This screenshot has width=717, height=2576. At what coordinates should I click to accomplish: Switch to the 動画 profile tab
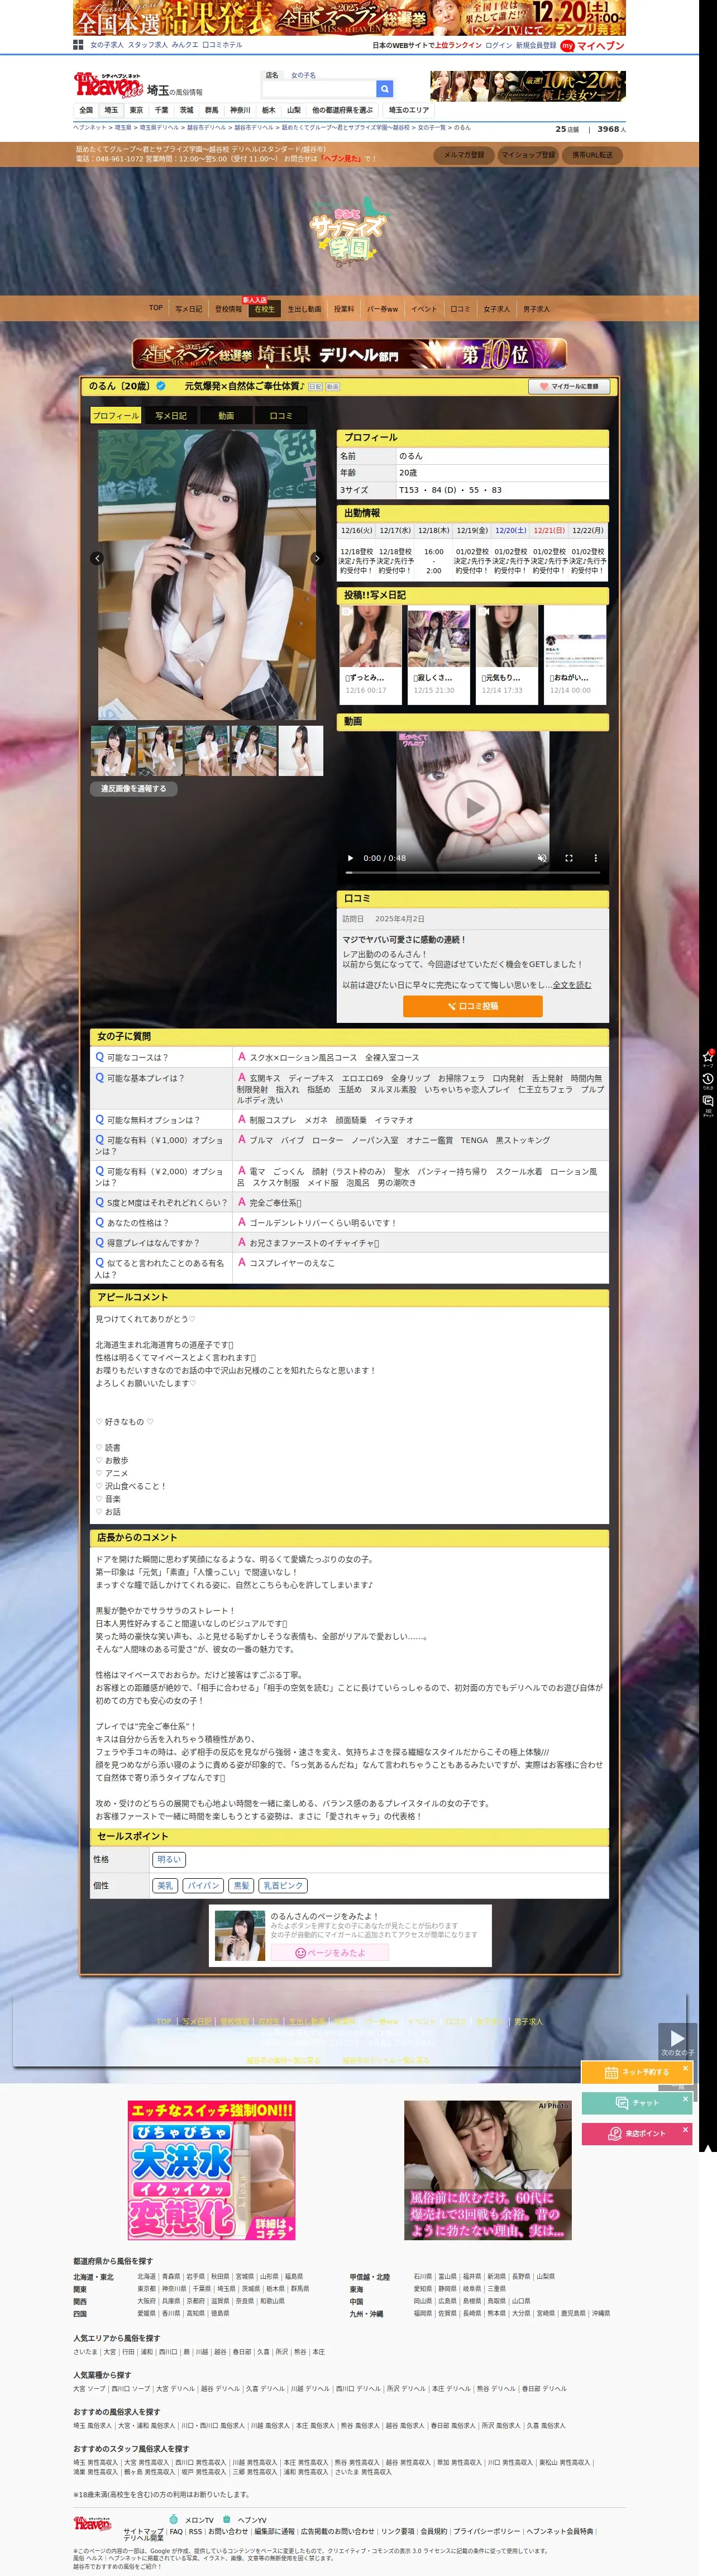226,415
